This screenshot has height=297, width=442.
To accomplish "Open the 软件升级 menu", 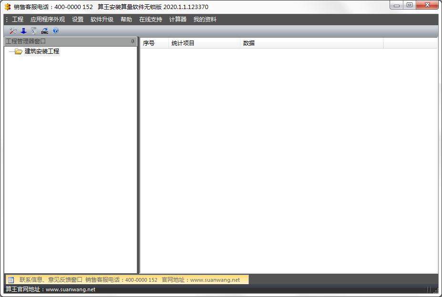I will pos(102,20).
